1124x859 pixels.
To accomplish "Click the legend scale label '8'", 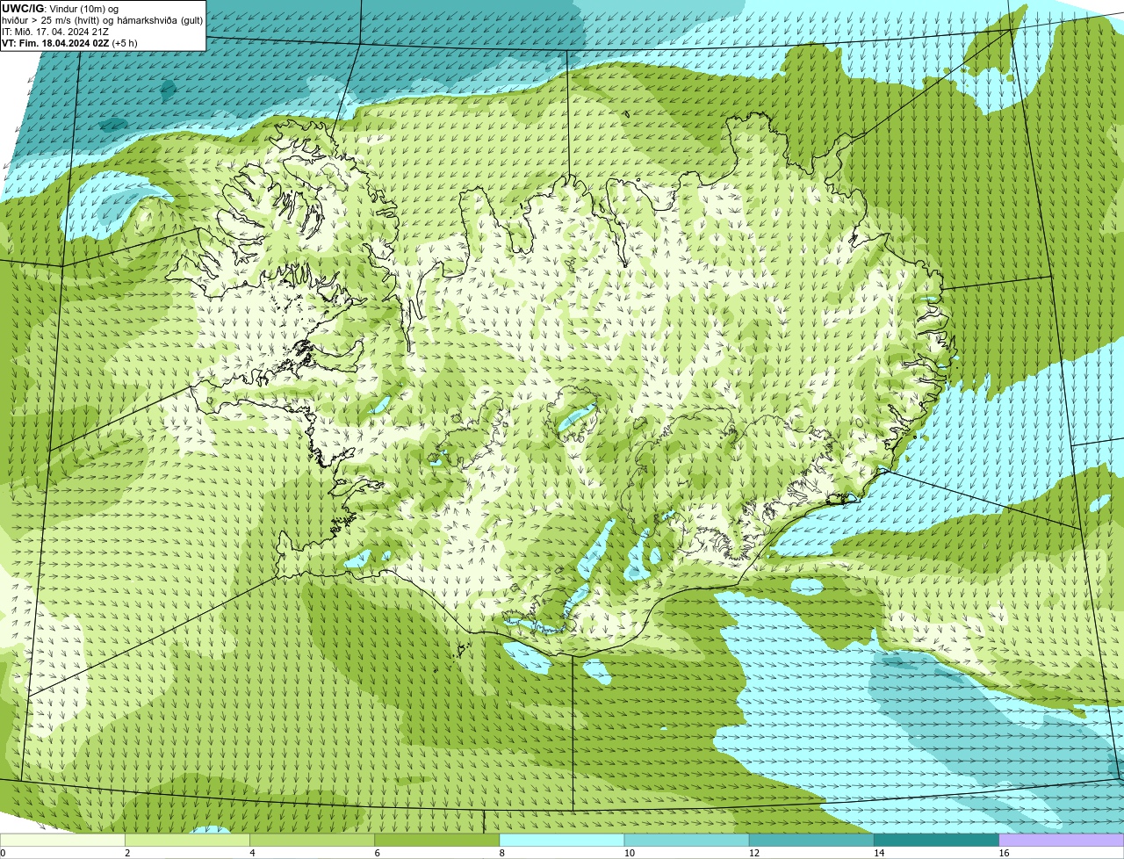I will 502,853.
